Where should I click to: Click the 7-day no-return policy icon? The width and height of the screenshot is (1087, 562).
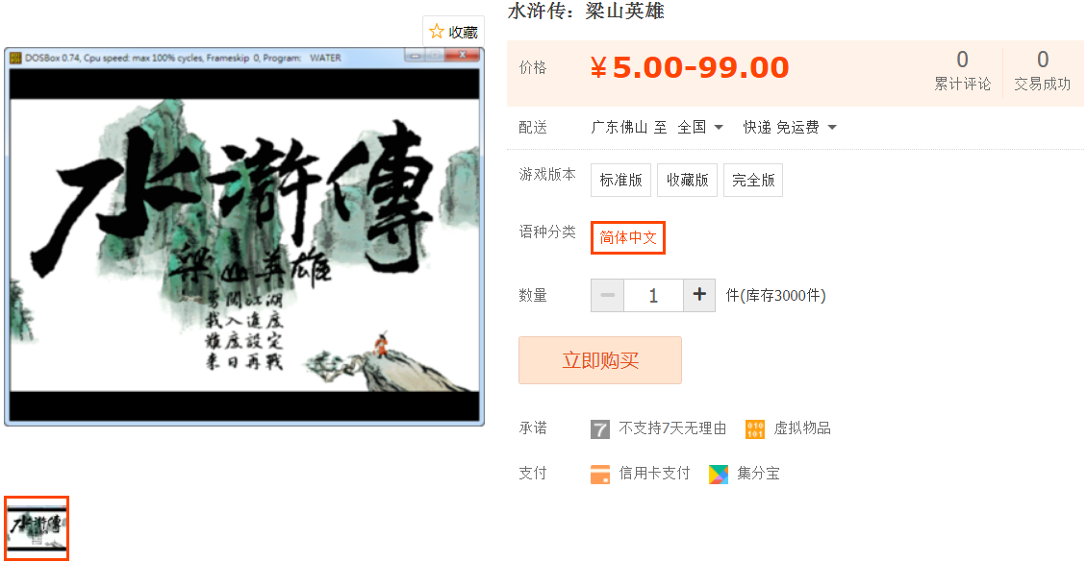point(599,429)
